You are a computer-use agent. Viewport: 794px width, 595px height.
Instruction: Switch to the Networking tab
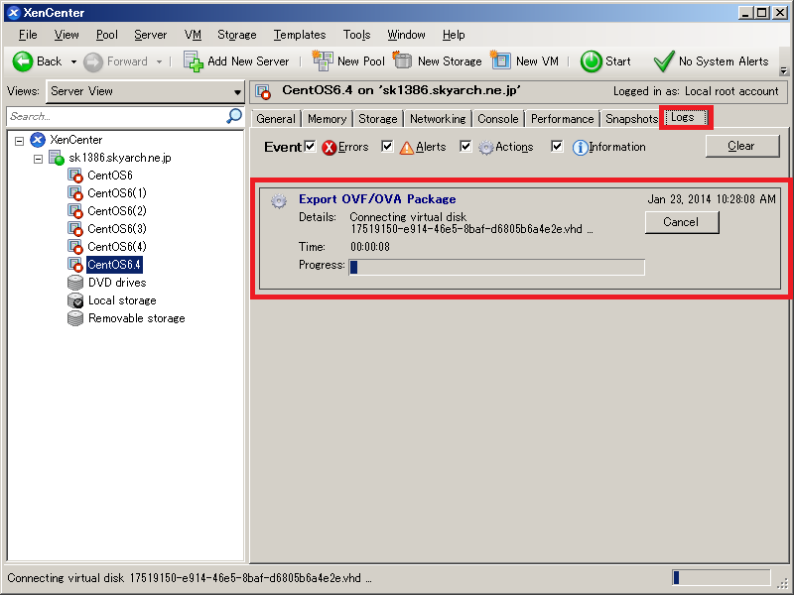pyautogui.click(x=438, y=119)
